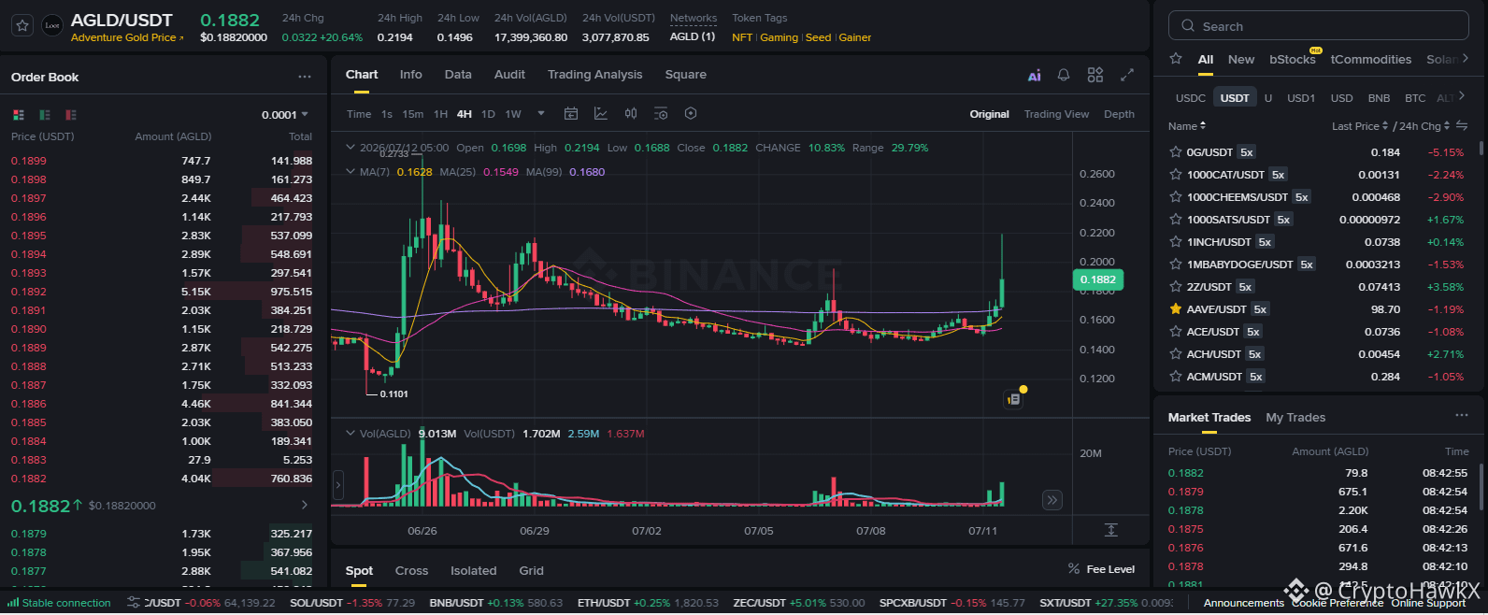
Task: Switch chart to Depth view
Action: click(1119, 114)
